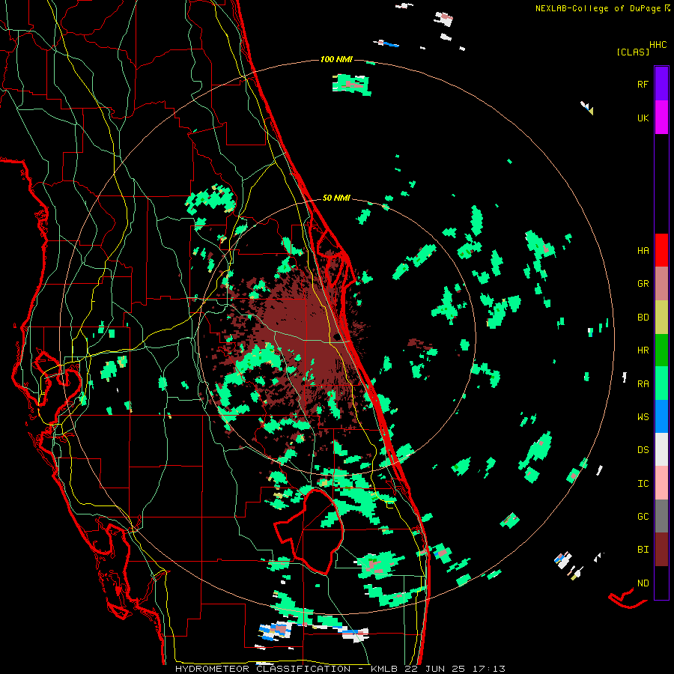Click the HA legend label
674x674 pixels.
tap(643, 251)
